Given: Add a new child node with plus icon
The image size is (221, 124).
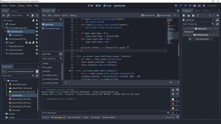Looking at the screenshot, I should 4,15.
